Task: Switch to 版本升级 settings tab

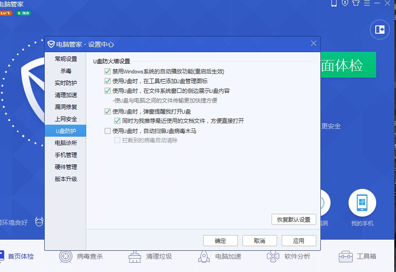Action: tap(65, 179)
